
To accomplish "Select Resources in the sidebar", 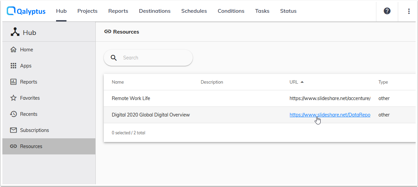I will [x=49, y=146].
